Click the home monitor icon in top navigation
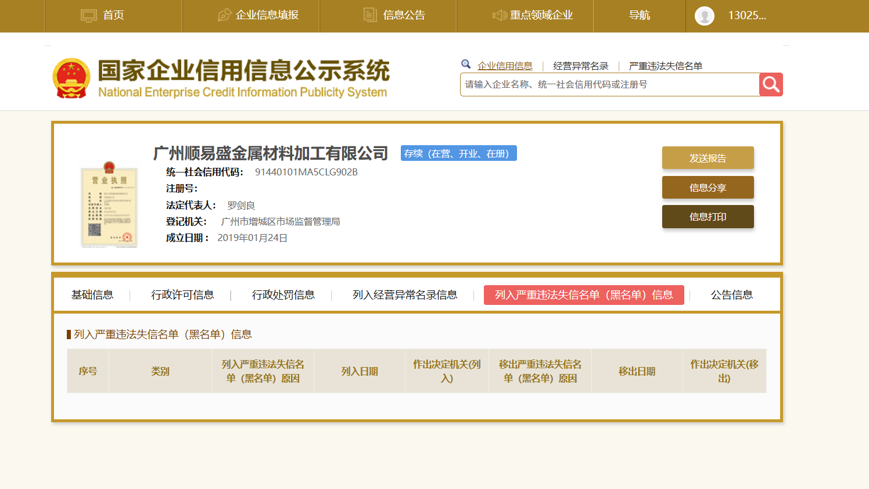The height and width of the screenshot is (489, 869). point(88,16)
